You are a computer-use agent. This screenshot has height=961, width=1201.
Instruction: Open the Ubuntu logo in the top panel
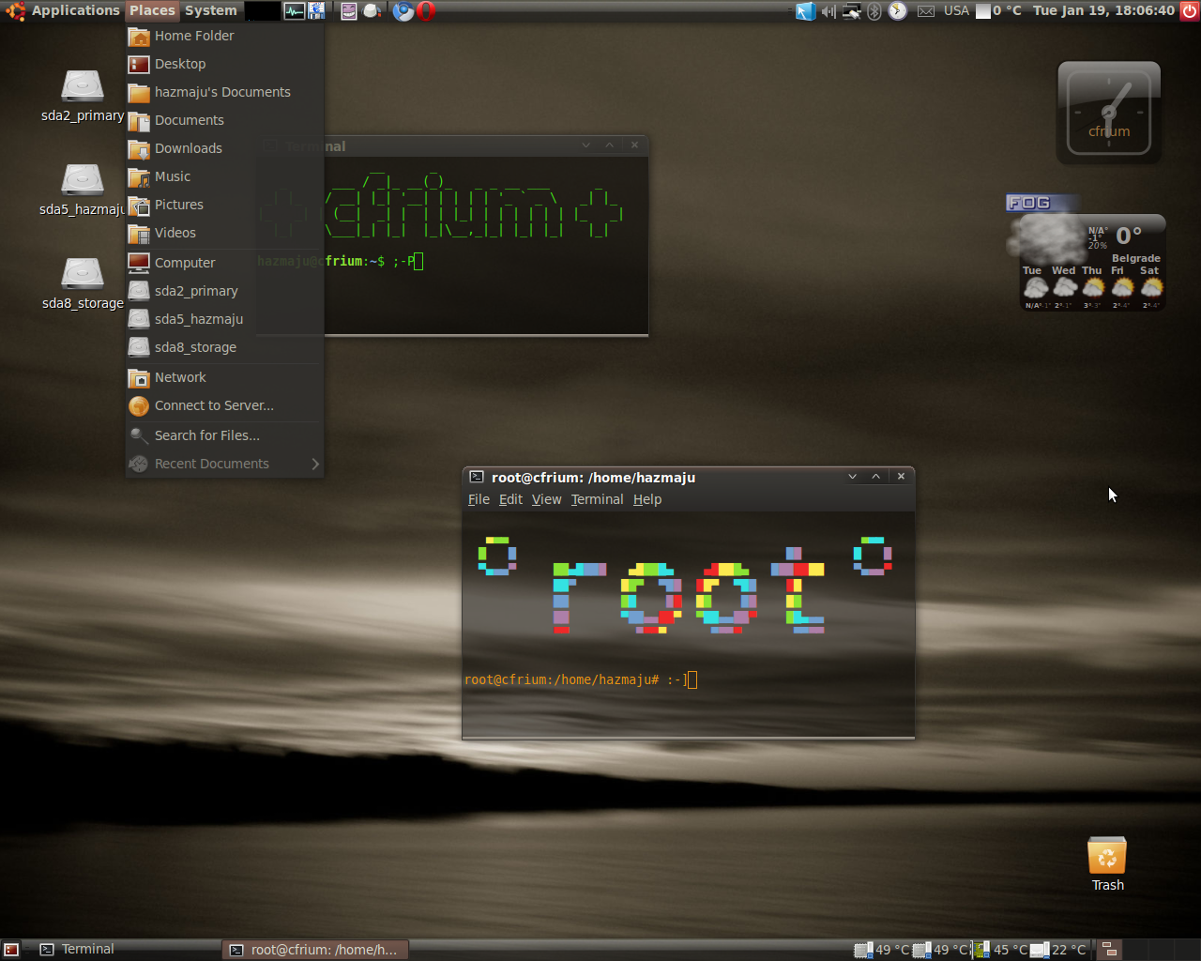15,11
